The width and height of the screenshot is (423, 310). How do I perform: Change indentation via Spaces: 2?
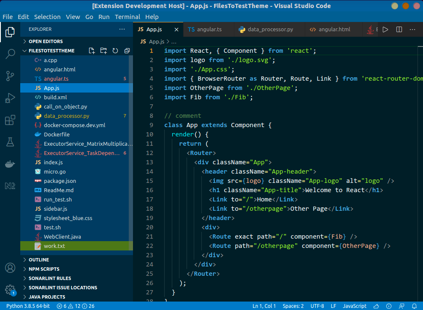coord(293,306)
